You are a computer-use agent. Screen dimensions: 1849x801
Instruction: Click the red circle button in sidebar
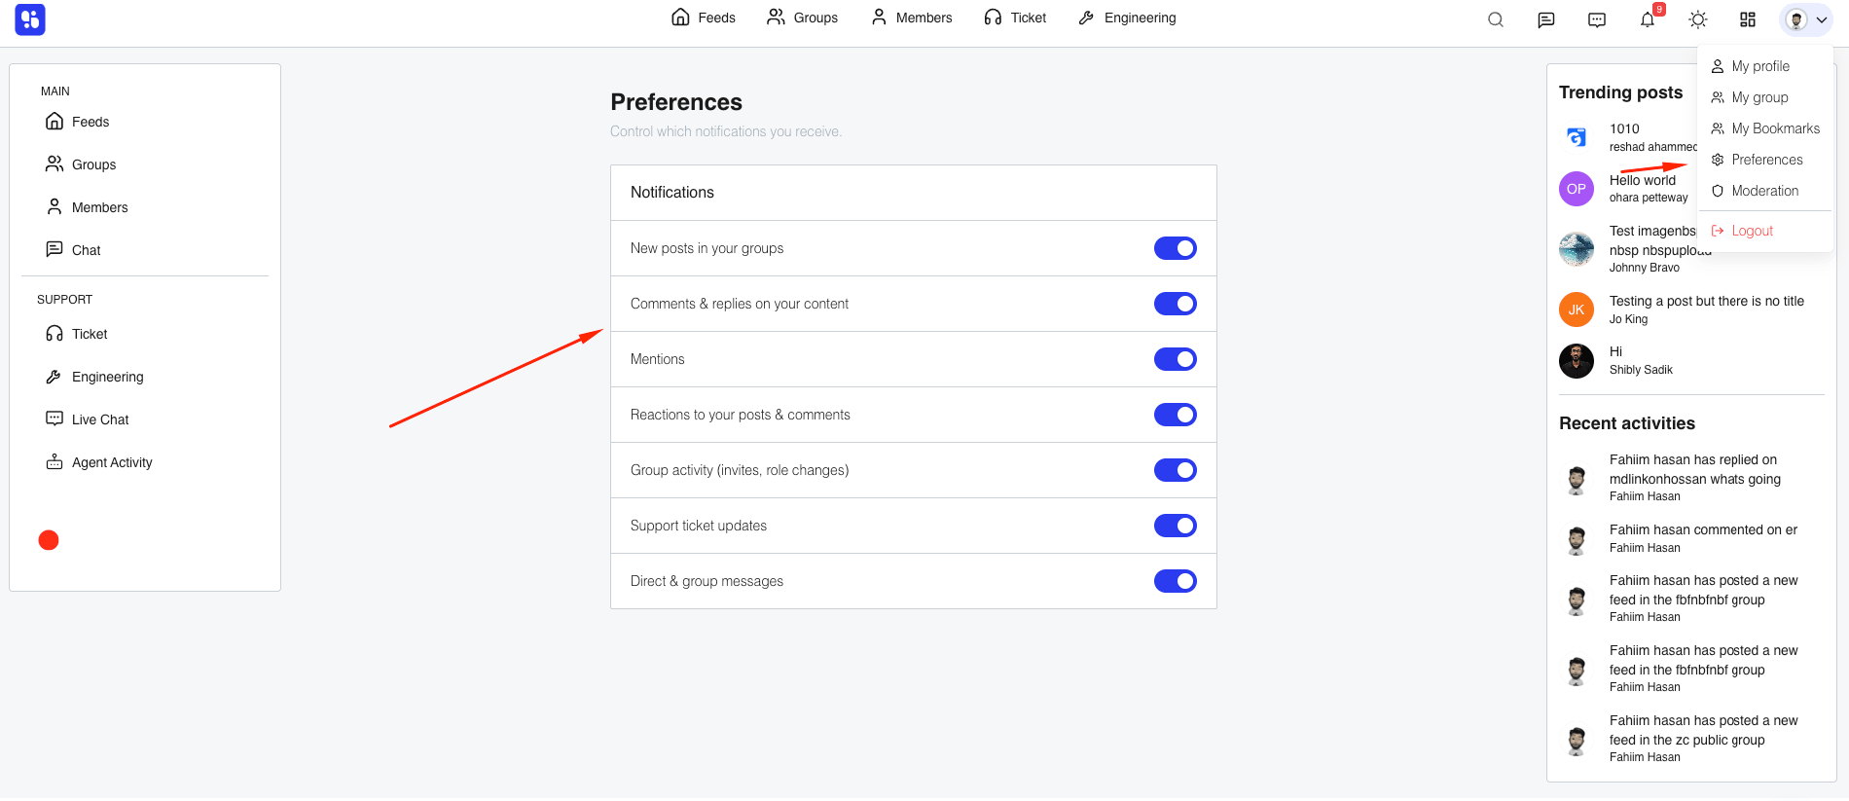[x=49, y=540]
